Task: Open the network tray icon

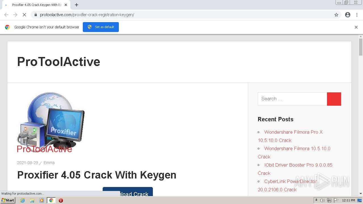Action: pos(329,200)
